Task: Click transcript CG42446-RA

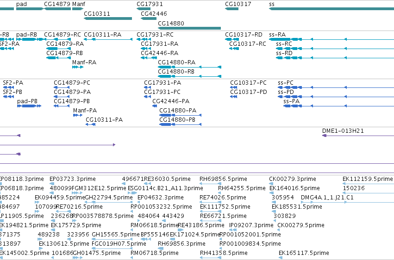Action: 160,53
